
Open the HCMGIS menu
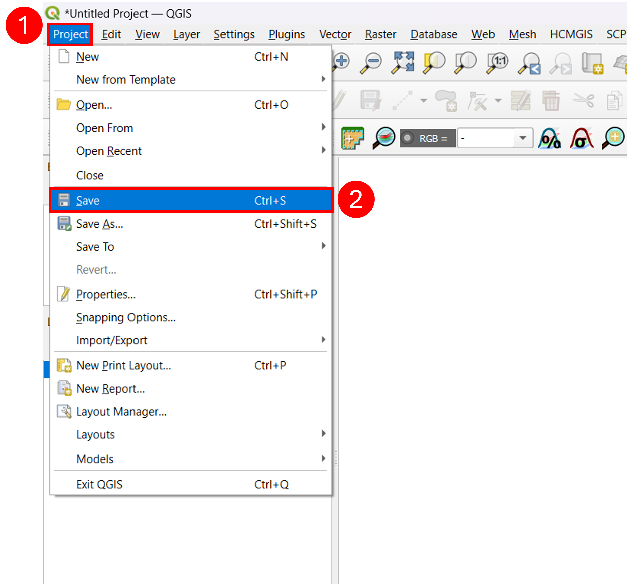(571, 34)
